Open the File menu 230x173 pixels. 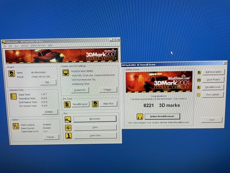(4, 46)
